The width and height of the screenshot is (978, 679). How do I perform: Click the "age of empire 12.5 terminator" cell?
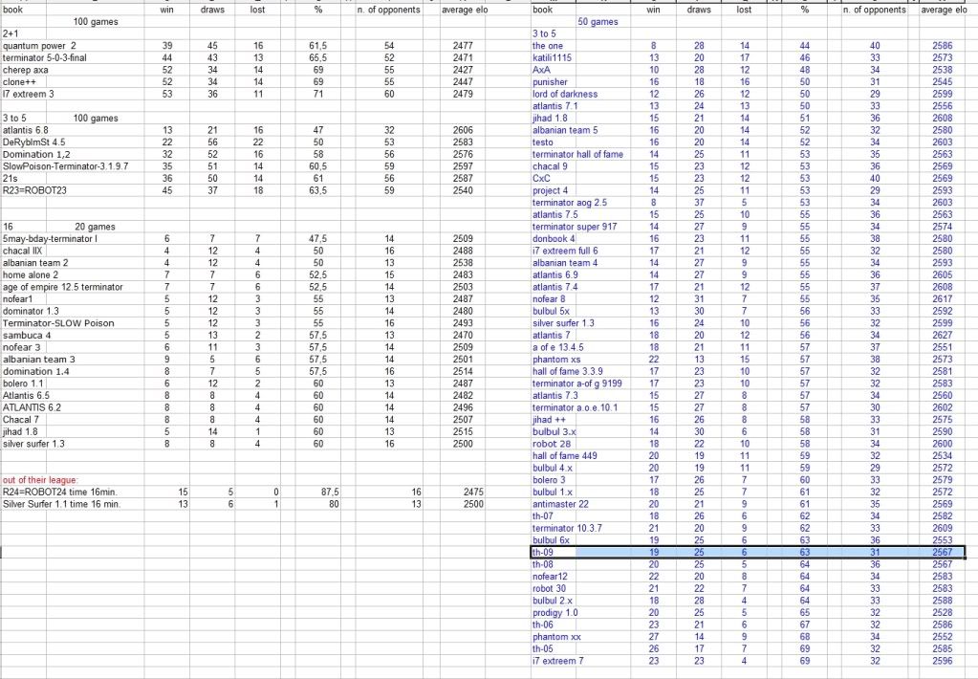point(62,287)
